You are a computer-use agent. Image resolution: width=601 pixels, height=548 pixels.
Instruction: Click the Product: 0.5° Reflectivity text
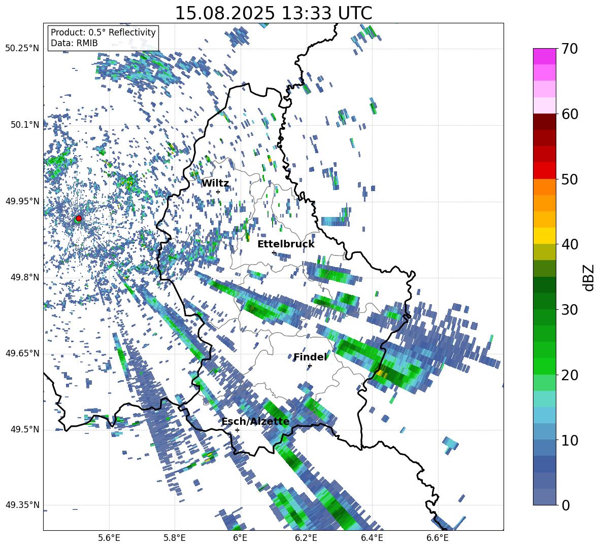coord(103,32)
